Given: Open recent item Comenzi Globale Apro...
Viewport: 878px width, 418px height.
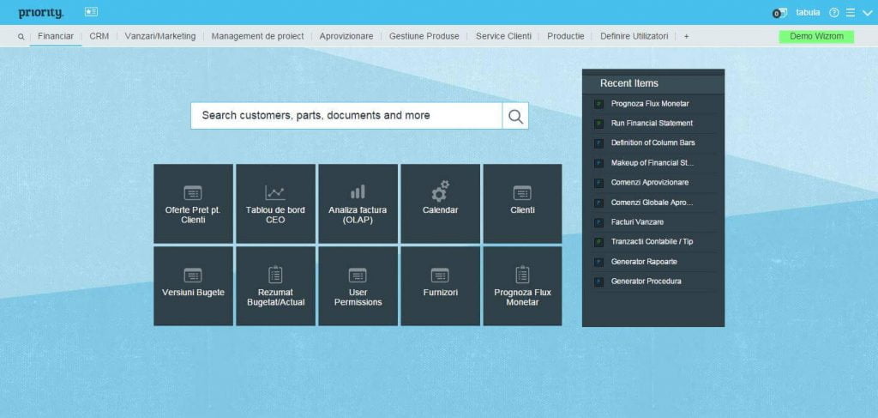Looking at the screenshot, I should click(652, 203).
